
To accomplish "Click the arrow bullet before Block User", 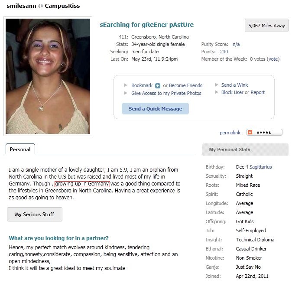I will tap(217, 92).
